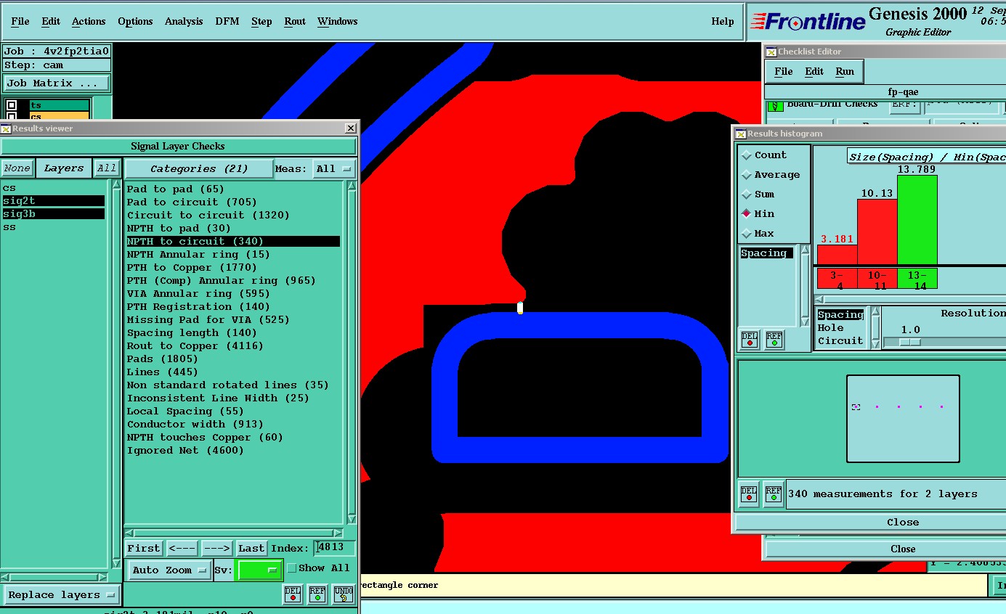This screenshot has height=614, width=1006.
Task: Click Checklist Editor title bar window icon
Action: point(771,52)
